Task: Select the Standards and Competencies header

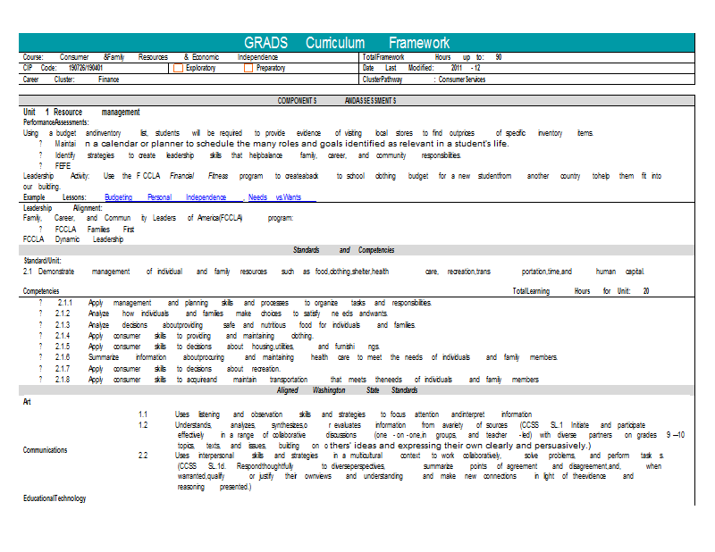Action: pyautogui.click(x=343, y=250)
